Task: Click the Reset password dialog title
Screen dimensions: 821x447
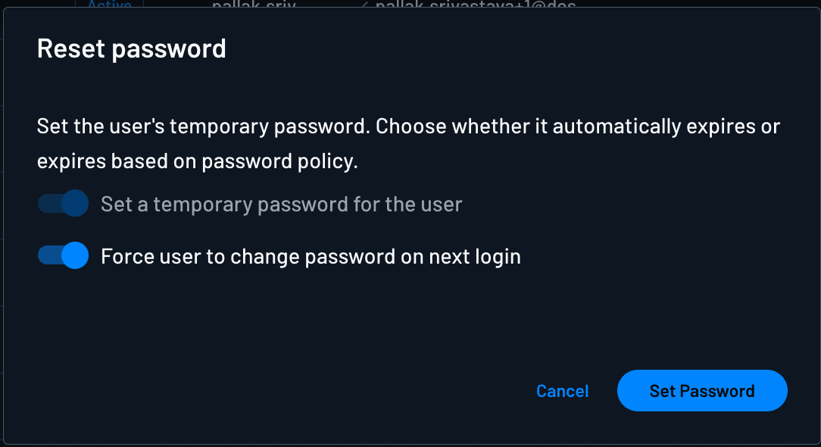Action: click(x=131, y=48)
